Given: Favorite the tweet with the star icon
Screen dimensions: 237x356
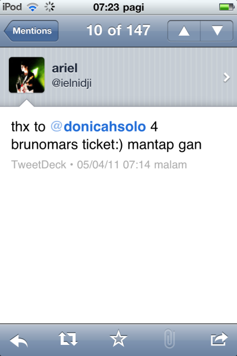Looking at the screenshot, I should tap(119, 338).
